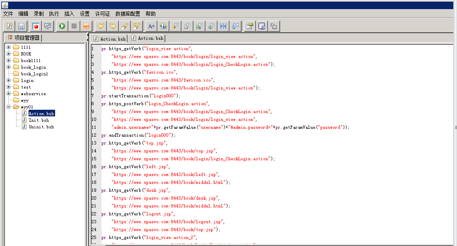Click the save floppy disk icon
The image size is (457, 246).
[21, 26]
